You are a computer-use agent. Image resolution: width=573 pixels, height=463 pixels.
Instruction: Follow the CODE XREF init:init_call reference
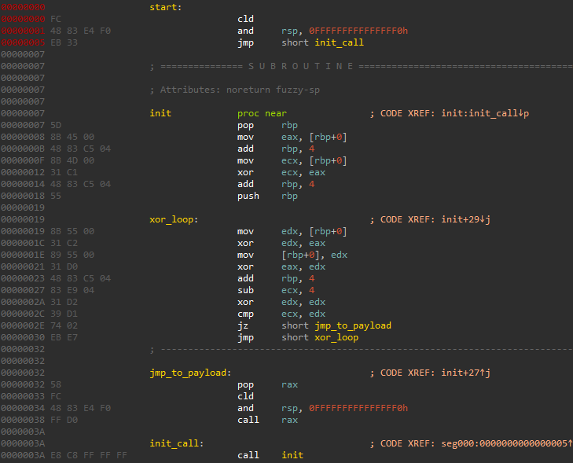[x=485, y=113]
